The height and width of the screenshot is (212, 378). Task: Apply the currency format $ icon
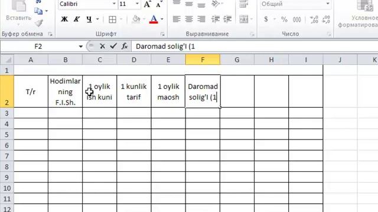point(266,19)
